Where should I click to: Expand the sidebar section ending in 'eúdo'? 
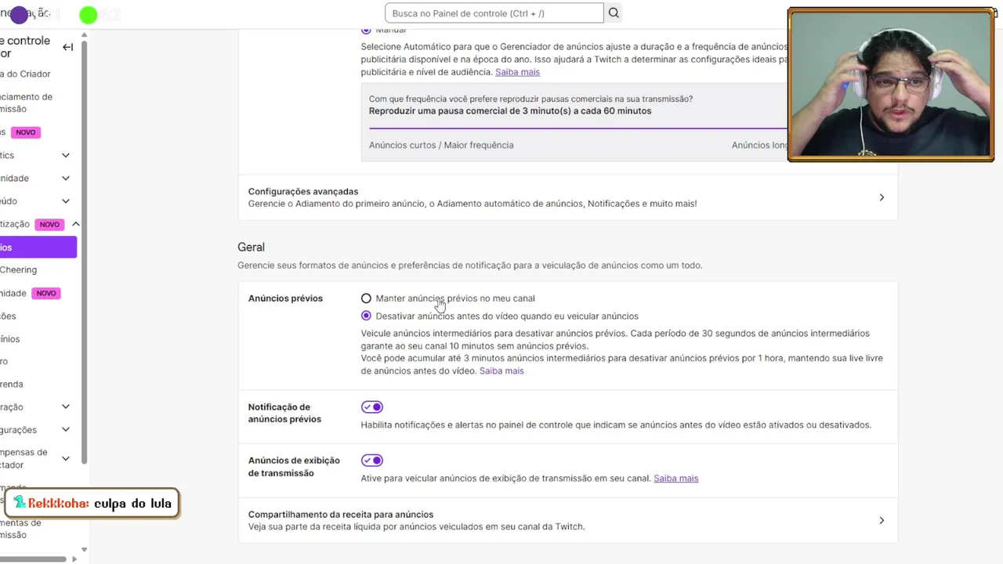[66, 201]
